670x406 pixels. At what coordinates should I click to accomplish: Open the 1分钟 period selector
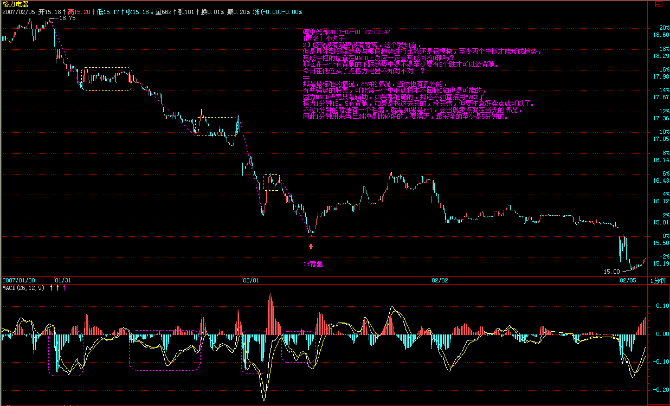pyautogui.click(x=659, y=281)
